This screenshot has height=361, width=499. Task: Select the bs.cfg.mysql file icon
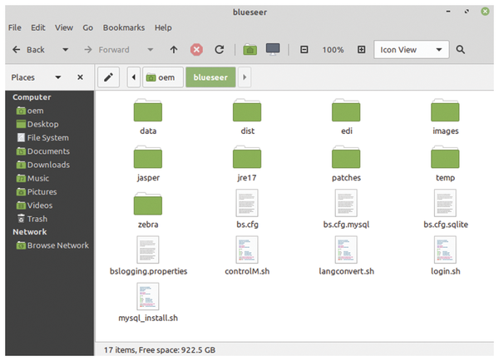tap(346, 203)
